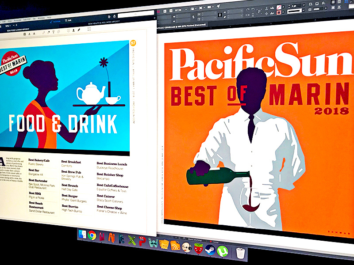Open Window menu in PDF editor
The image size is (354, 265).
(x=41, y=18)
